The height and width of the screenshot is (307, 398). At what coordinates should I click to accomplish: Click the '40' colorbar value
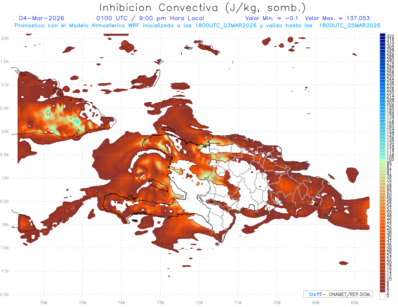[389, 229]
